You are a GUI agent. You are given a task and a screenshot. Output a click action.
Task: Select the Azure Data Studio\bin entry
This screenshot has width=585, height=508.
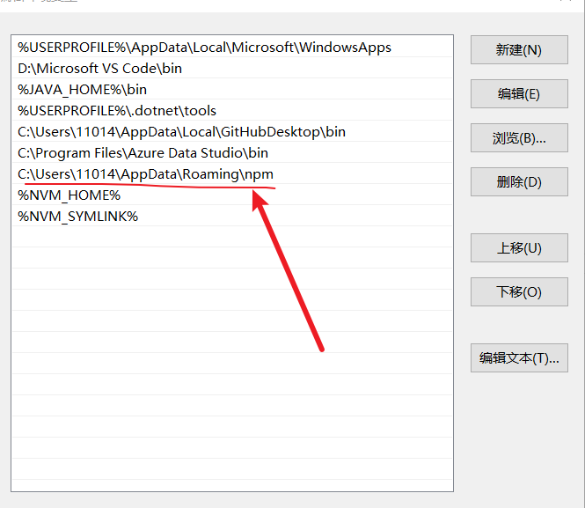coord(143,153)
